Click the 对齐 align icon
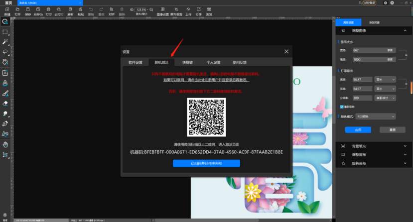This screenshot has height=222, width=413. [112, 9]
